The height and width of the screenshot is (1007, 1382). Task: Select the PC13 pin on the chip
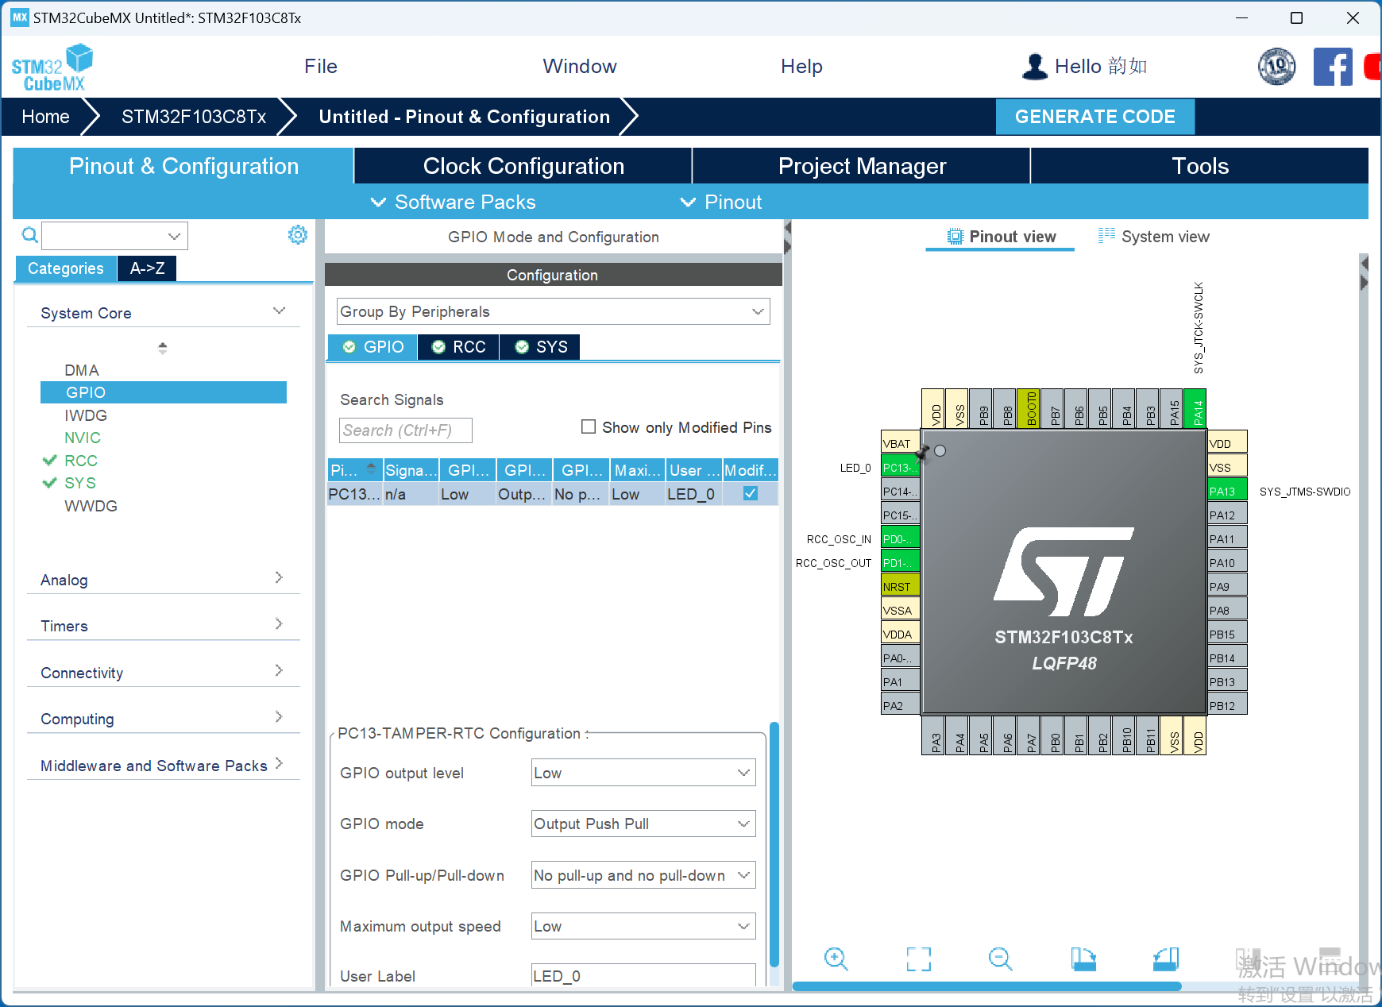click(900, 467)
